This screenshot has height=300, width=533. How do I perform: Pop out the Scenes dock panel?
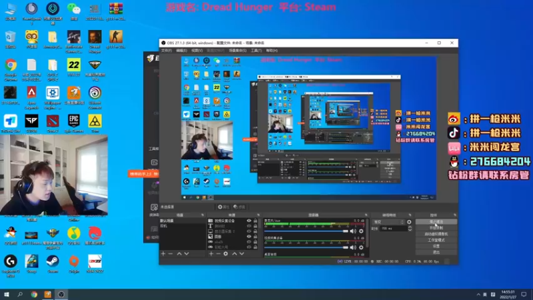[203, 215]
